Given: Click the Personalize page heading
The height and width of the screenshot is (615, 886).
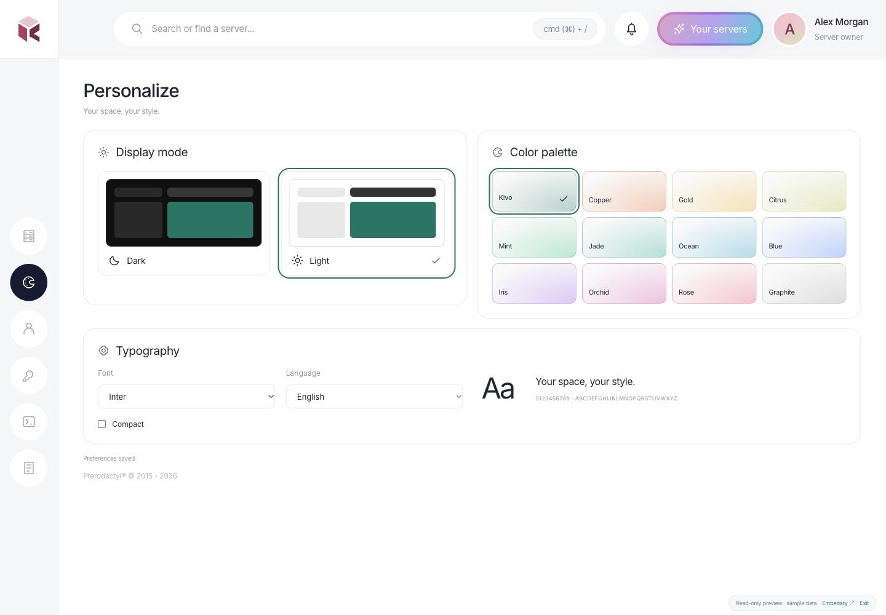Looking at the screenshot, I should click(x=131, y=91).
